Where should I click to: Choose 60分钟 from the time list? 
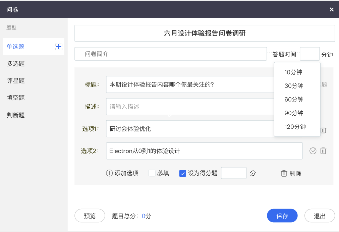(294, 100)
